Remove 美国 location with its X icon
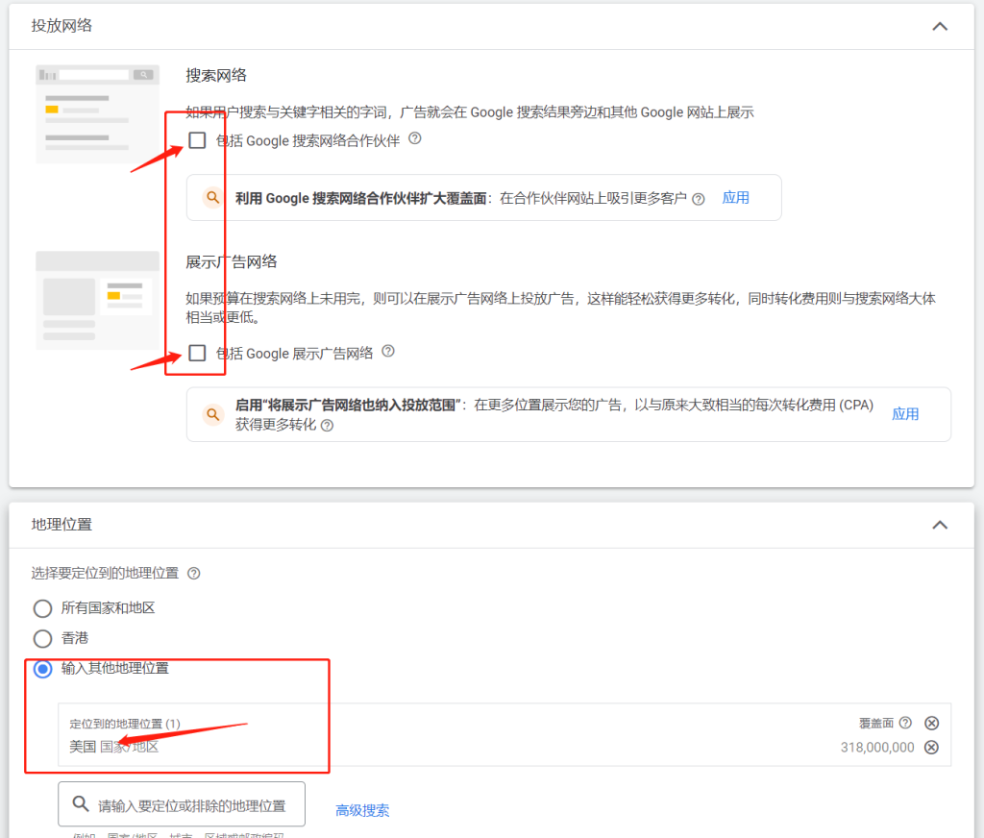The image size is (984, 838). [x=932, y=747]
